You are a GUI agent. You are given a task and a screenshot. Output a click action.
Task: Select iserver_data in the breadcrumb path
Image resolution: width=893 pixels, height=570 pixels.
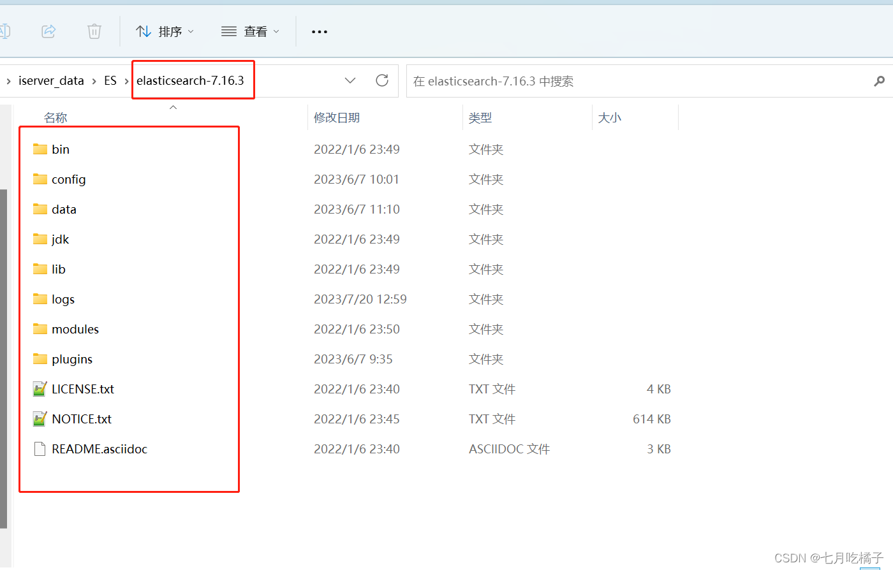coord(51,80)
